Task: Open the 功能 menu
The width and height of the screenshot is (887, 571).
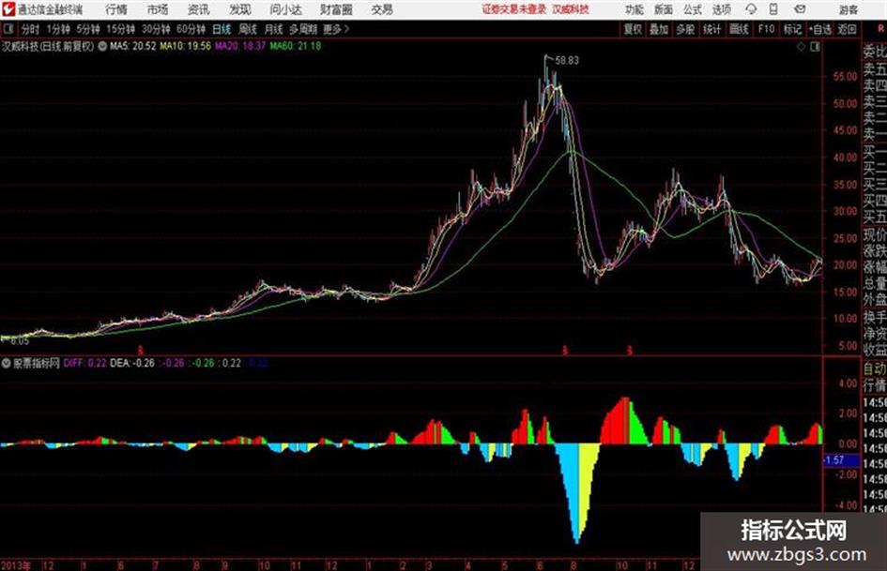Action: tap(635, 9)
